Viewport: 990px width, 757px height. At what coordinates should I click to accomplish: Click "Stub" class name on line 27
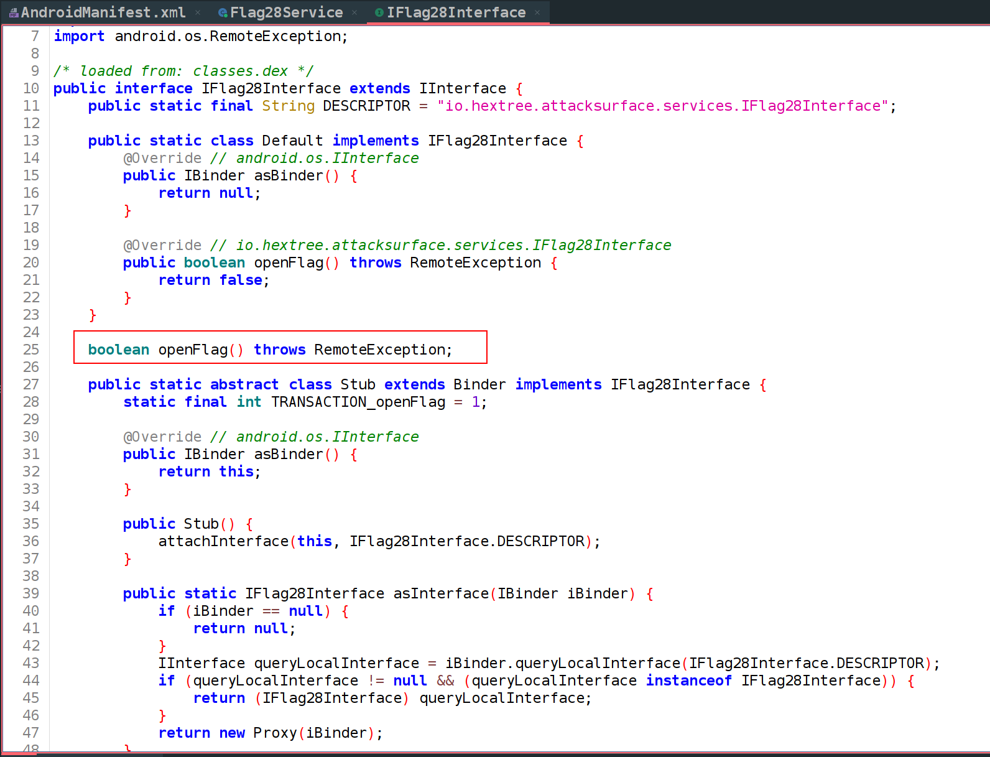pos(358,384)
